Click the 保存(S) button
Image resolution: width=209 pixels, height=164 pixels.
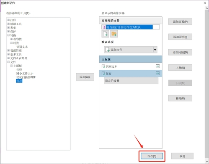coord(152,156)
